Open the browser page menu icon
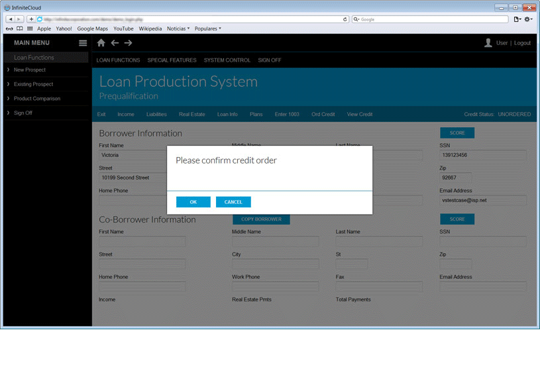 [x=517, y=19]
